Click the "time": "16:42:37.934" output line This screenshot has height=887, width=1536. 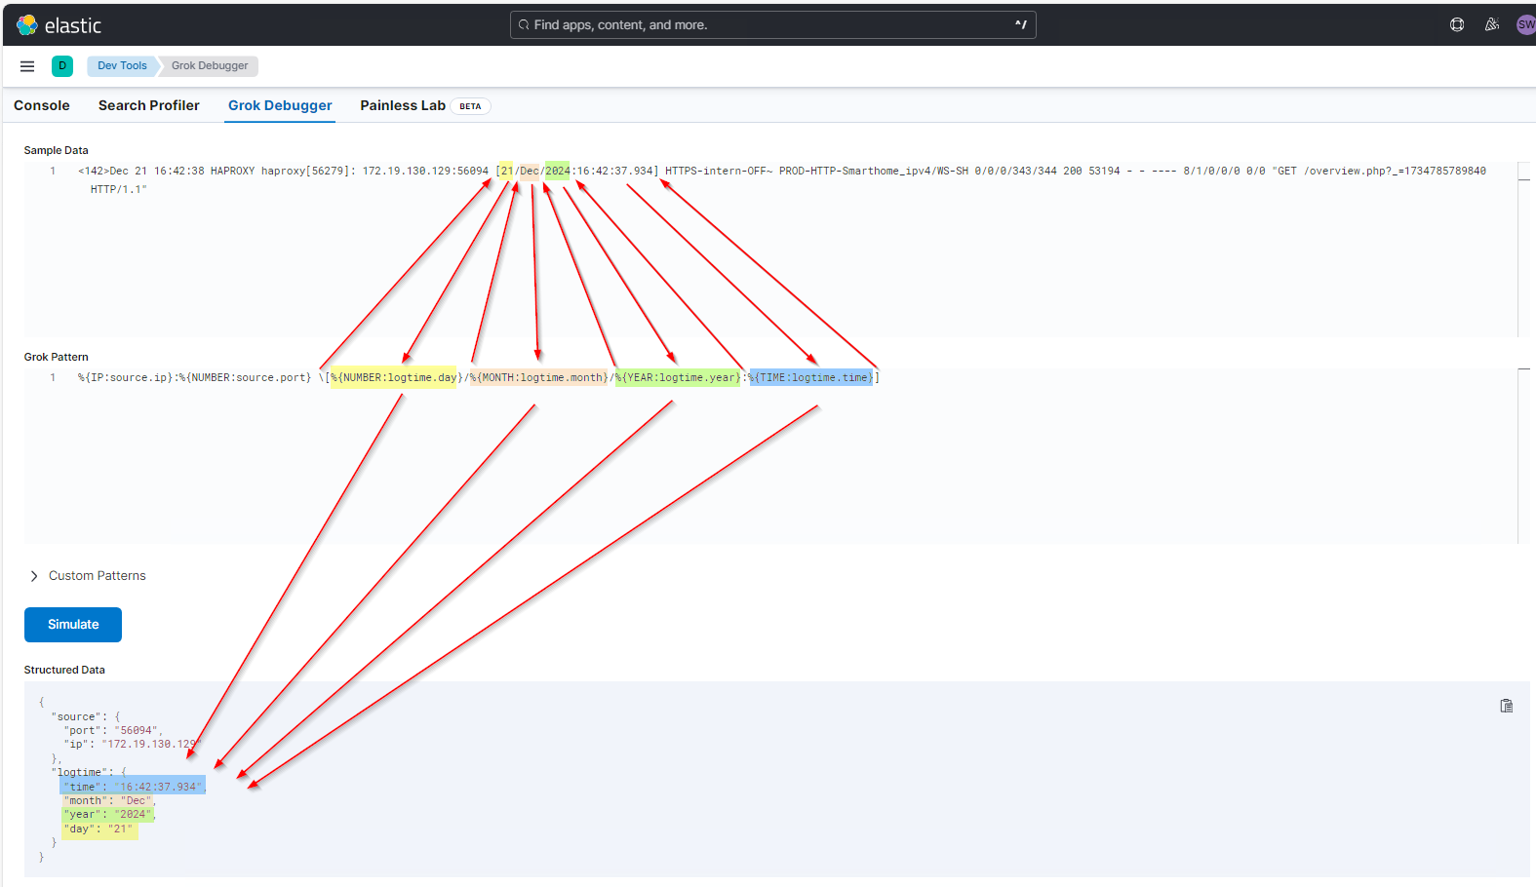pyautogui.click(x=133, y=787)
